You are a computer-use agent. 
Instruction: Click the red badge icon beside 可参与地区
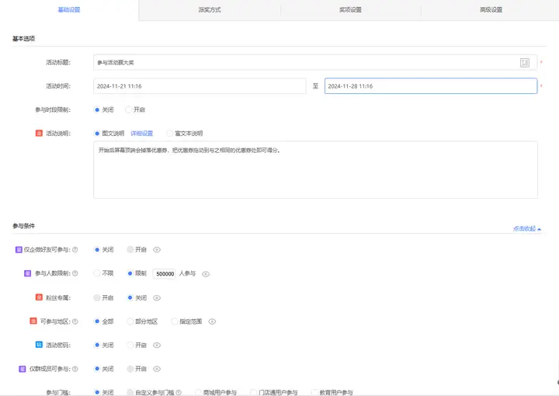pos(33,321)
